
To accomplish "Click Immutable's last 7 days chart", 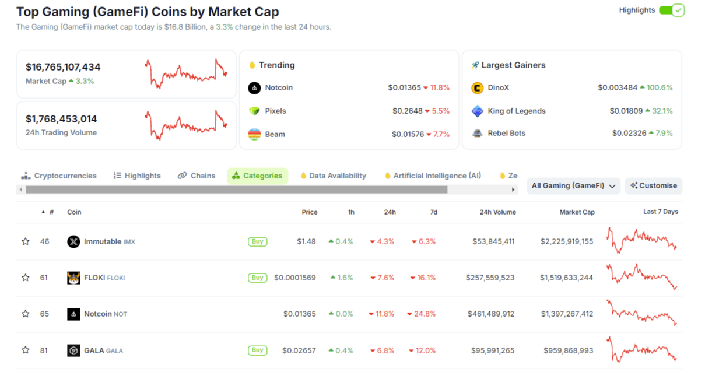I will point(642,240).
